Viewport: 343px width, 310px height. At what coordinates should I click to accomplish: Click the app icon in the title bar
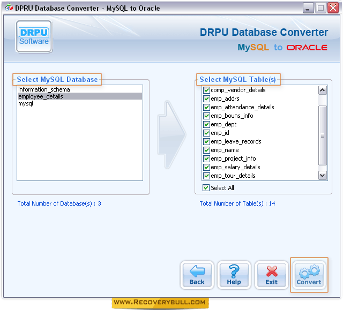click(9, 7)
